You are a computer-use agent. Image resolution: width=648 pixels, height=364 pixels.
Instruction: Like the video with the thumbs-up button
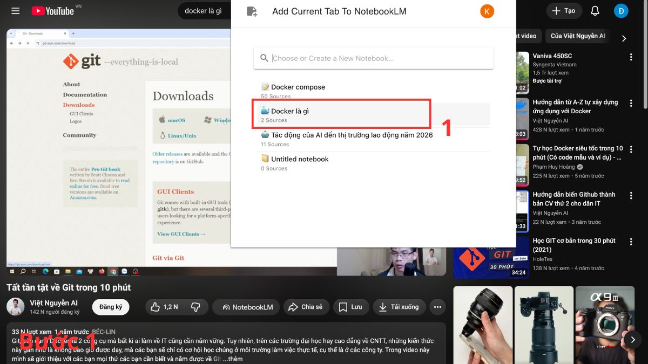click(164, 307)
